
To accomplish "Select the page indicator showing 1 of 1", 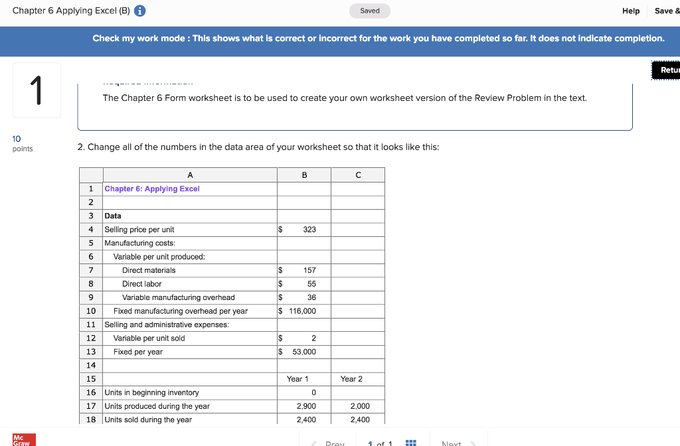I will [379, 442].
